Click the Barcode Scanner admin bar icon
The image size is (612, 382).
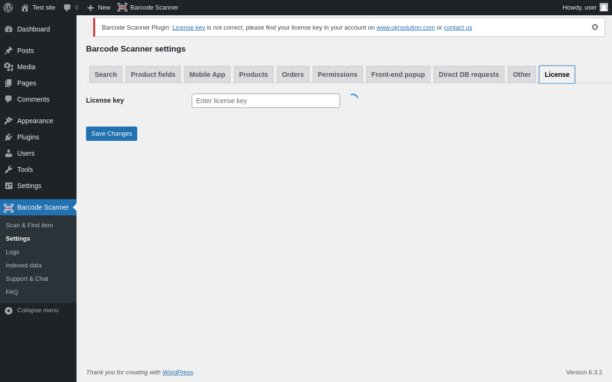coord(122,7)
